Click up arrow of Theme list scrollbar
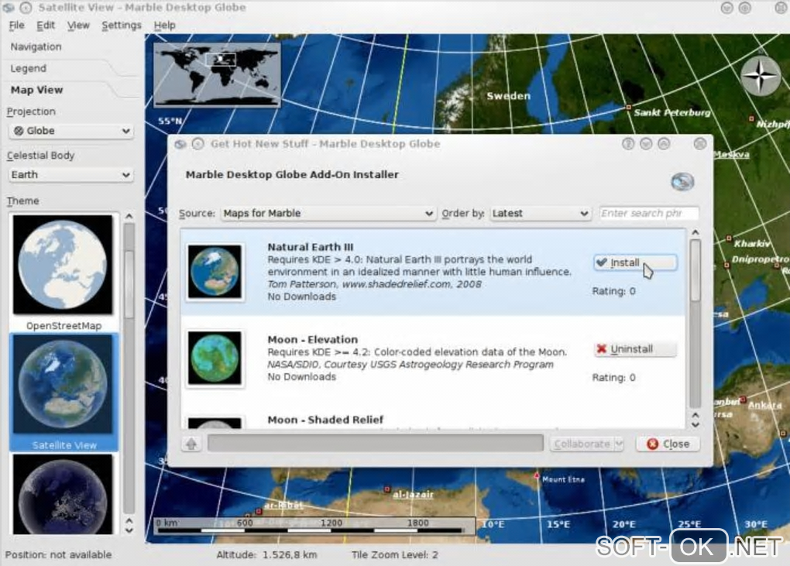 coord(129,217)
